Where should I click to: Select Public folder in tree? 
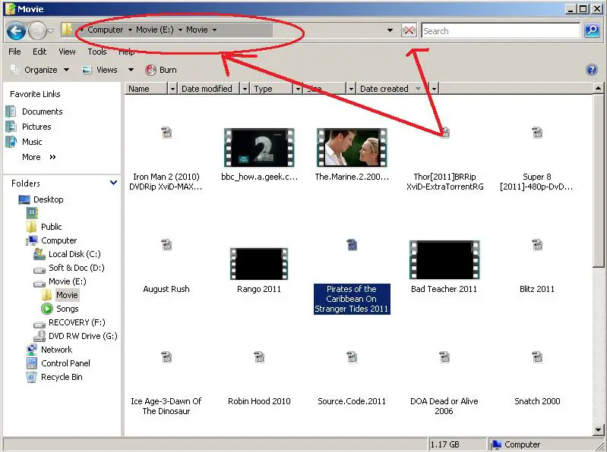51,227
